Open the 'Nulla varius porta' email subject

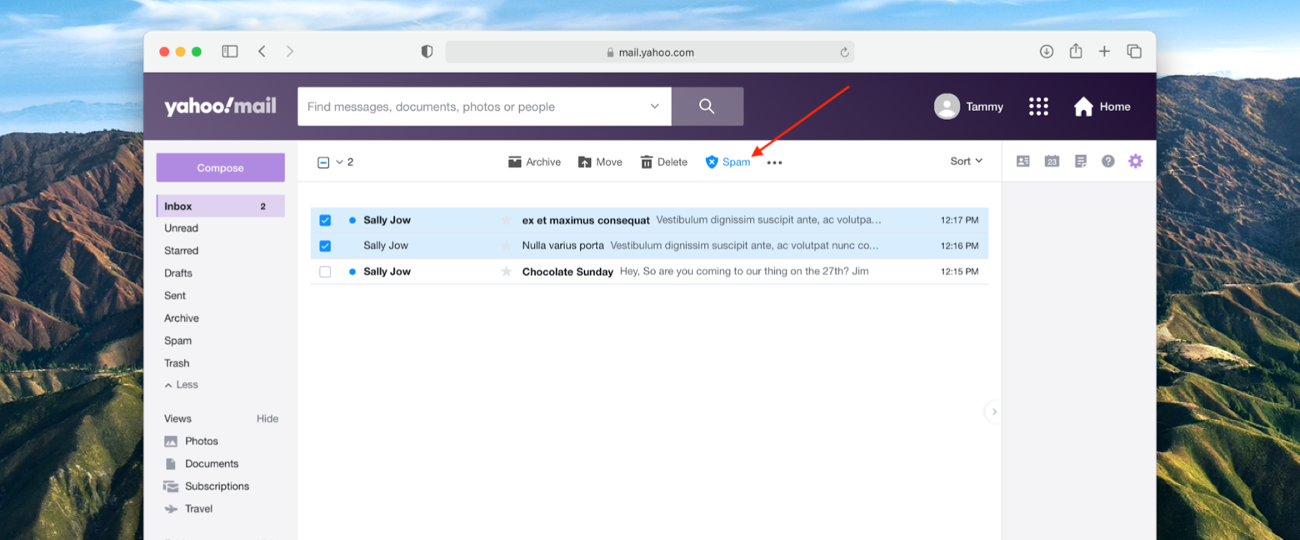tap(563, 246)
